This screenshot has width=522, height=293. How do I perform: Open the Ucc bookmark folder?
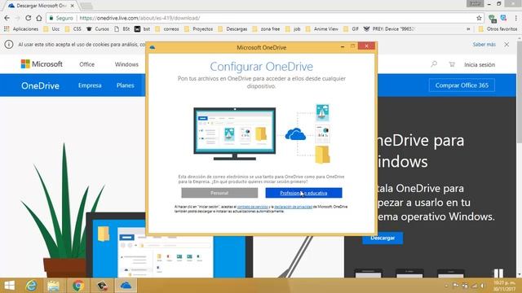click(x=51, y=29)
